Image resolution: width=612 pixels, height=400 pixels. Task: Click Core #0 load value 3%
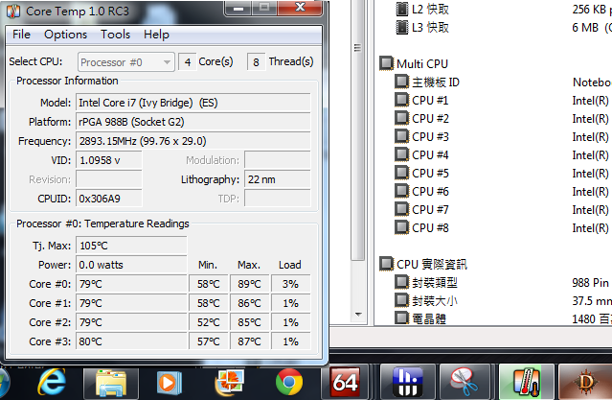pyautogui.click(x=291, y=284)
